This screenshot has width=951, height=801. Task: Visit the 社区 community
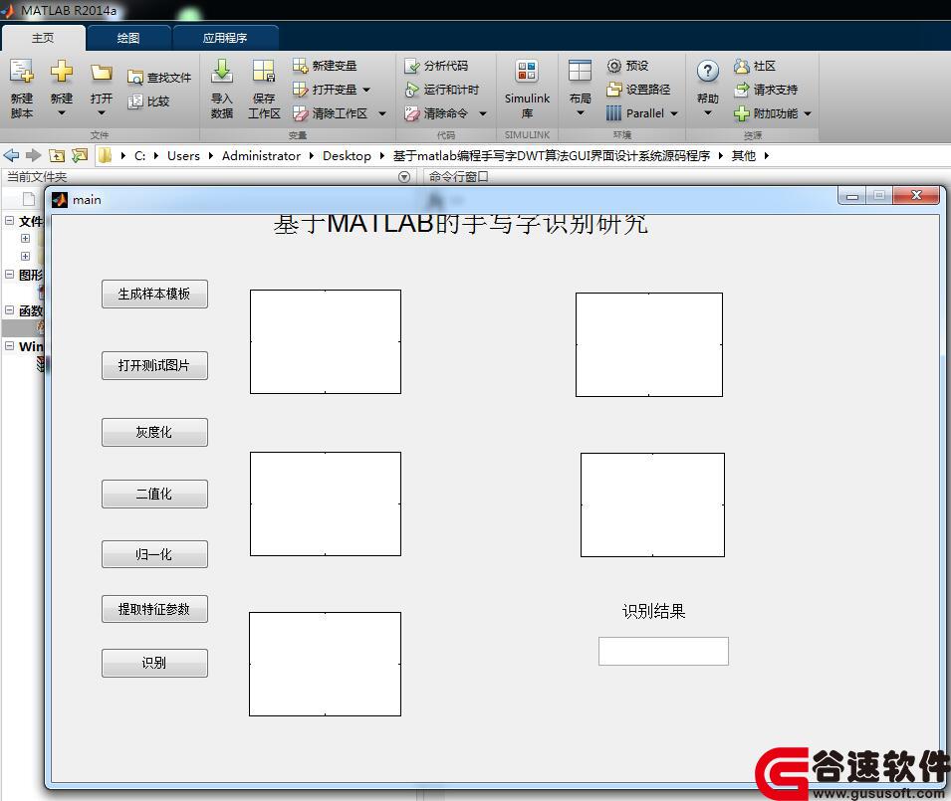click(x=755, y=66)
